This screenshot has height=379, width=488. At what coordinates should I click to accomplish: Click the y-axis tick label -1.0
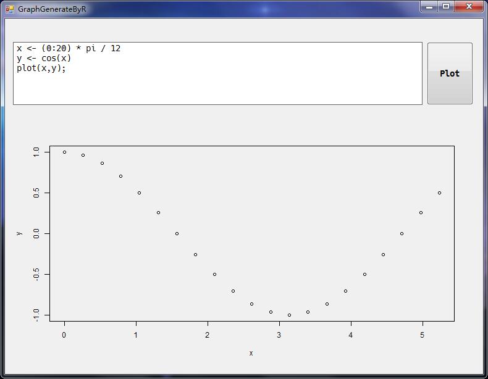tap(36, 315)
